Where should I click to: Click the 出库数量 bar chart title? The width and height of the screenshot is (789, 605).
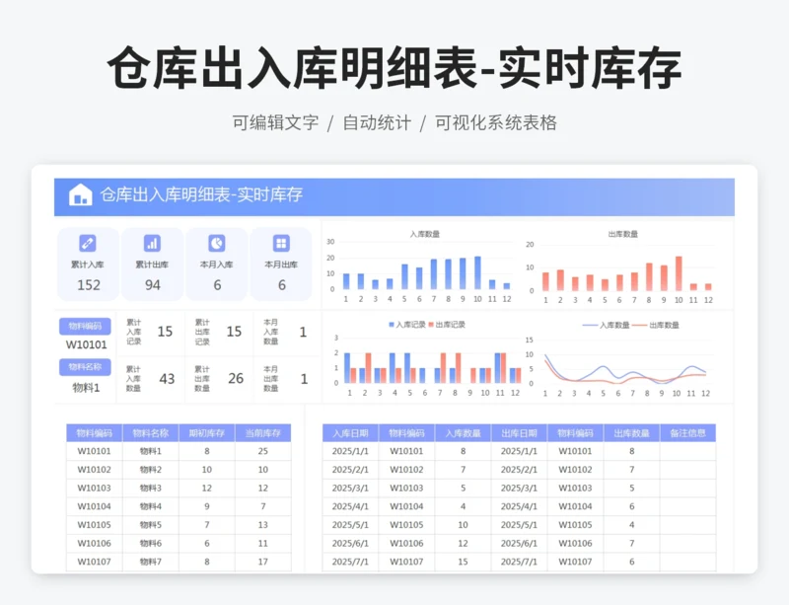pyautogui.click(x=622, y=234)
